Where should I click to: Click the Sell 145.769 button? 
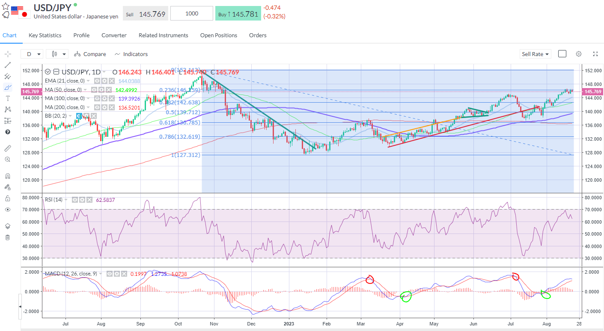coord(146,14)
